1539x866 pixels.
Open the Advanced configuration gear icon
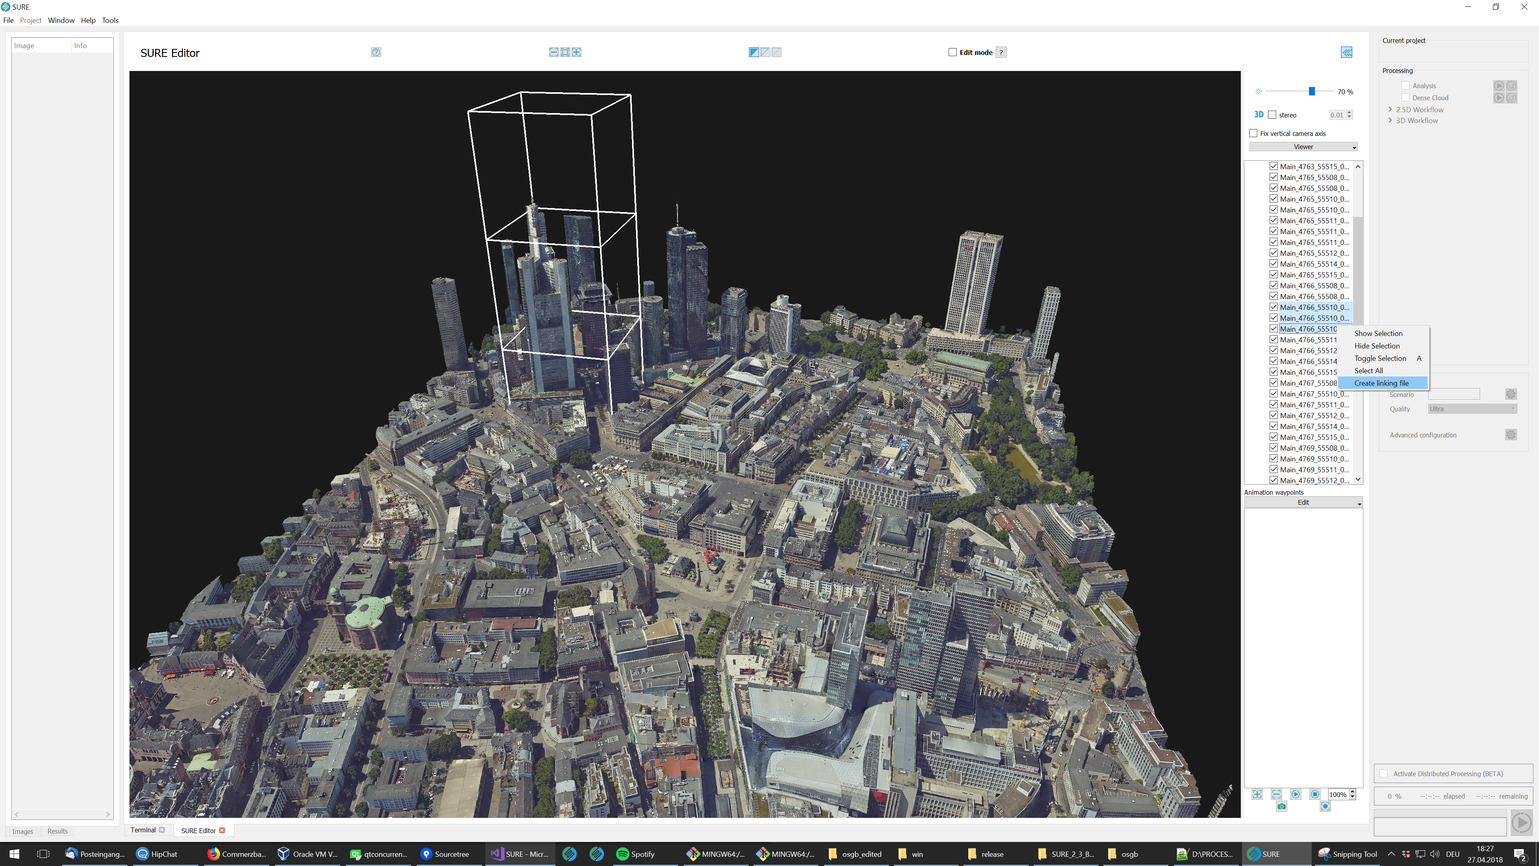(x=1511, y=435)
